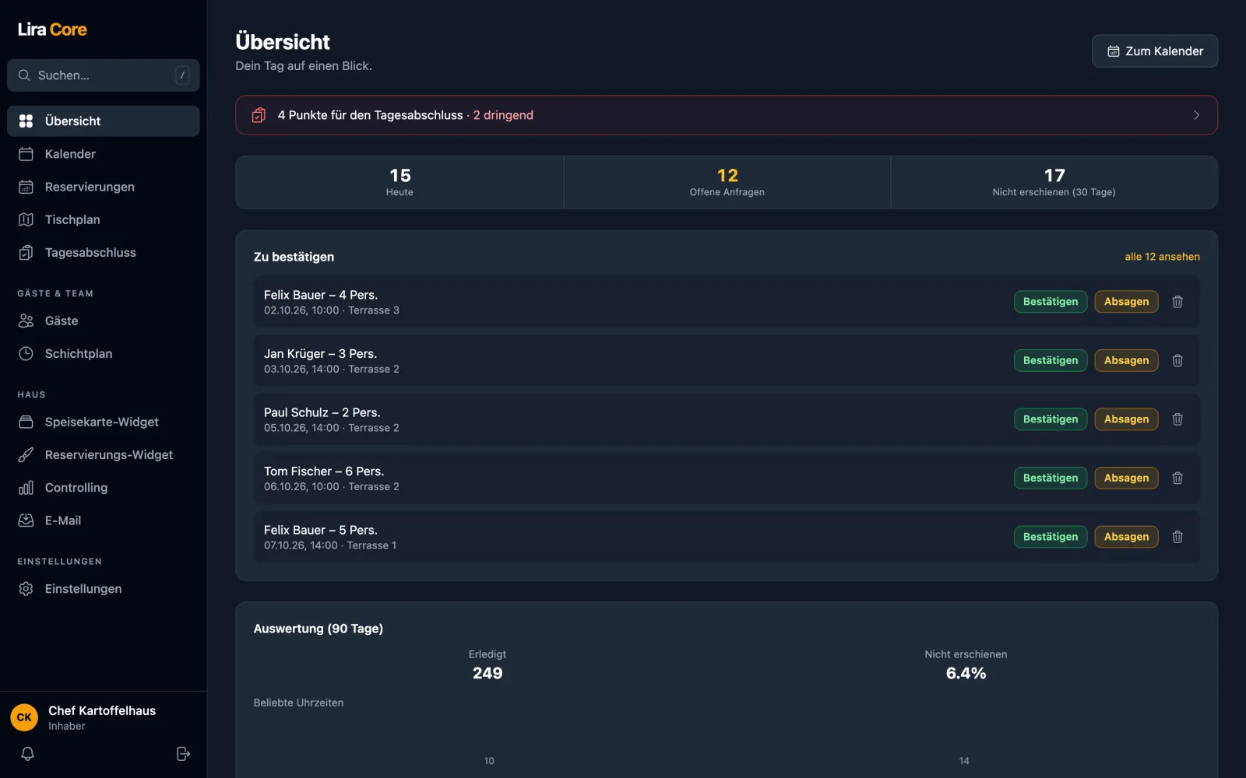Click the Lira Core logo
This screenshot has width=1246, height=778.
(x=52, y=30)
